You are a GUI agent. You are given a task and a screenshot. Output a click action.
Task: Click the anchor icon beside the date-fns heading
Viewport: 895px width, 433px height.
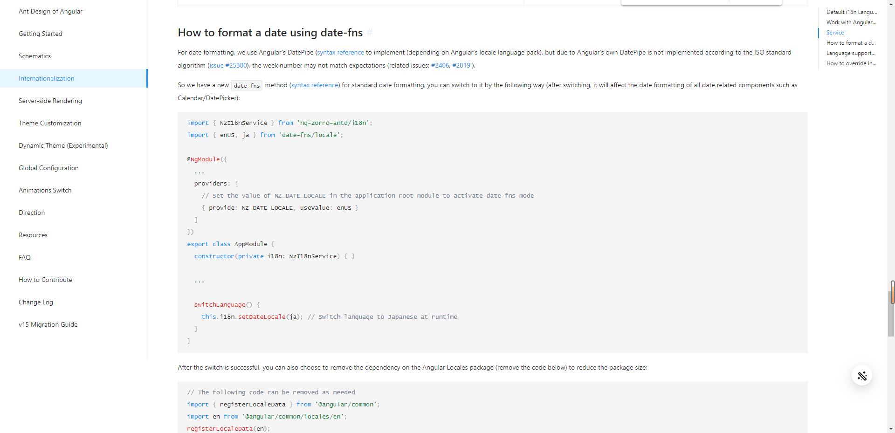click(x=370, y=33)
